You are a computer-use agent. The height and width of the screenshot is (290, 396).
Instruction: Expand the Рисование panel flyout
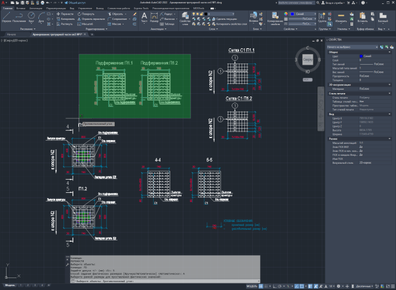(x=28, y=29)
